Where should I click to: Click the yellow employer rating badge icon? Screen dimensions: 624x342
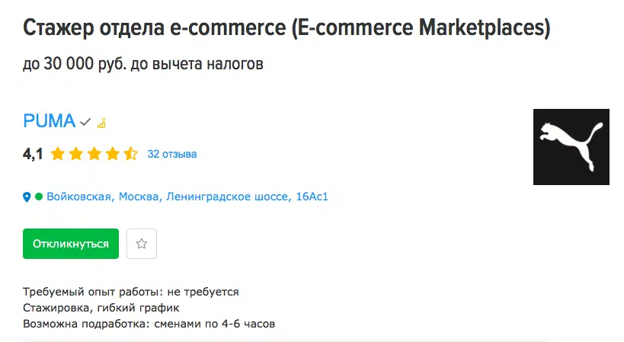(x=102, y=123)
